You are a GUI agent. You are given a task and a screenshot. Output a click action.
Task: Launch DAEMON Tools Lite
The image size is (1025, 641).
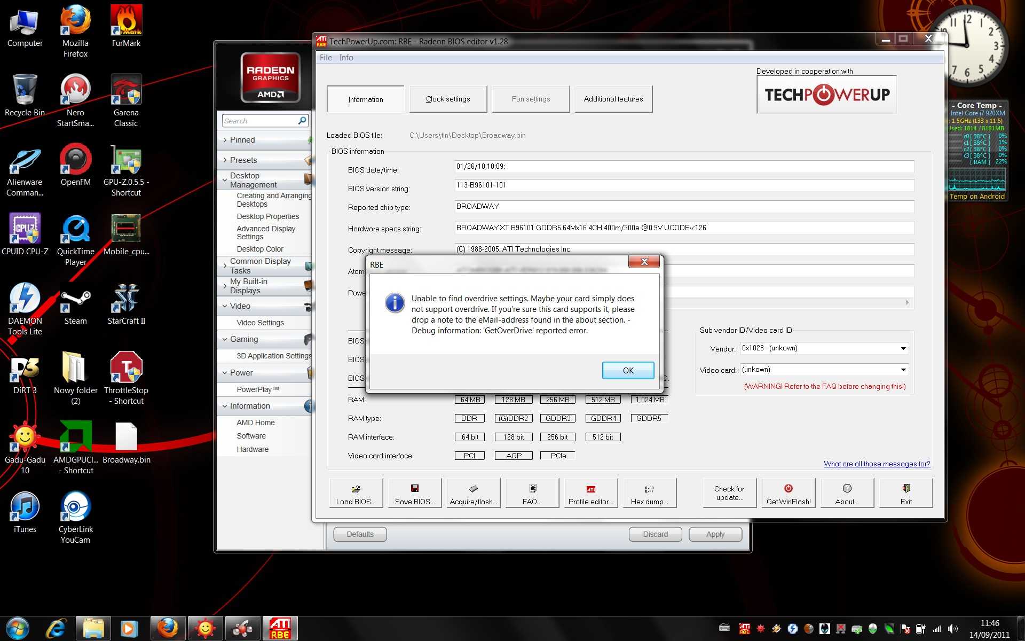tap(25, 309)
